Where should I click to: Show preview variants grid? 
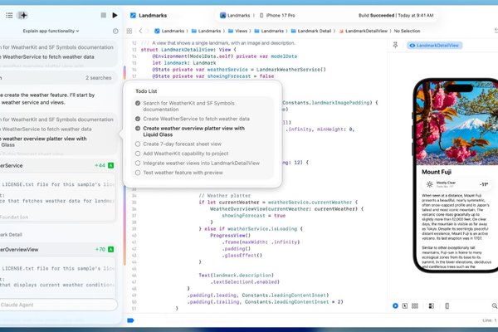pos(415,305)
